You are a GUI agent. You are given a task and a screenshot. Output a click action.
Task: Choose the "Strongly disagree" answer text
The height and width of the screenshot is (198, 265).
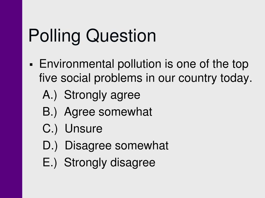tap(110, 163)
